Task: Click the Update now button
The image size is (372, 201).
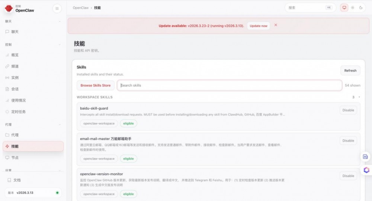Action: [258, 26]
